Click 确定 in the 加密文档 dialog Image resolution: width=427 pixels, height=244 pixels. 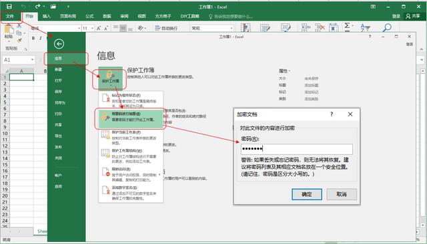coord(307,194)
